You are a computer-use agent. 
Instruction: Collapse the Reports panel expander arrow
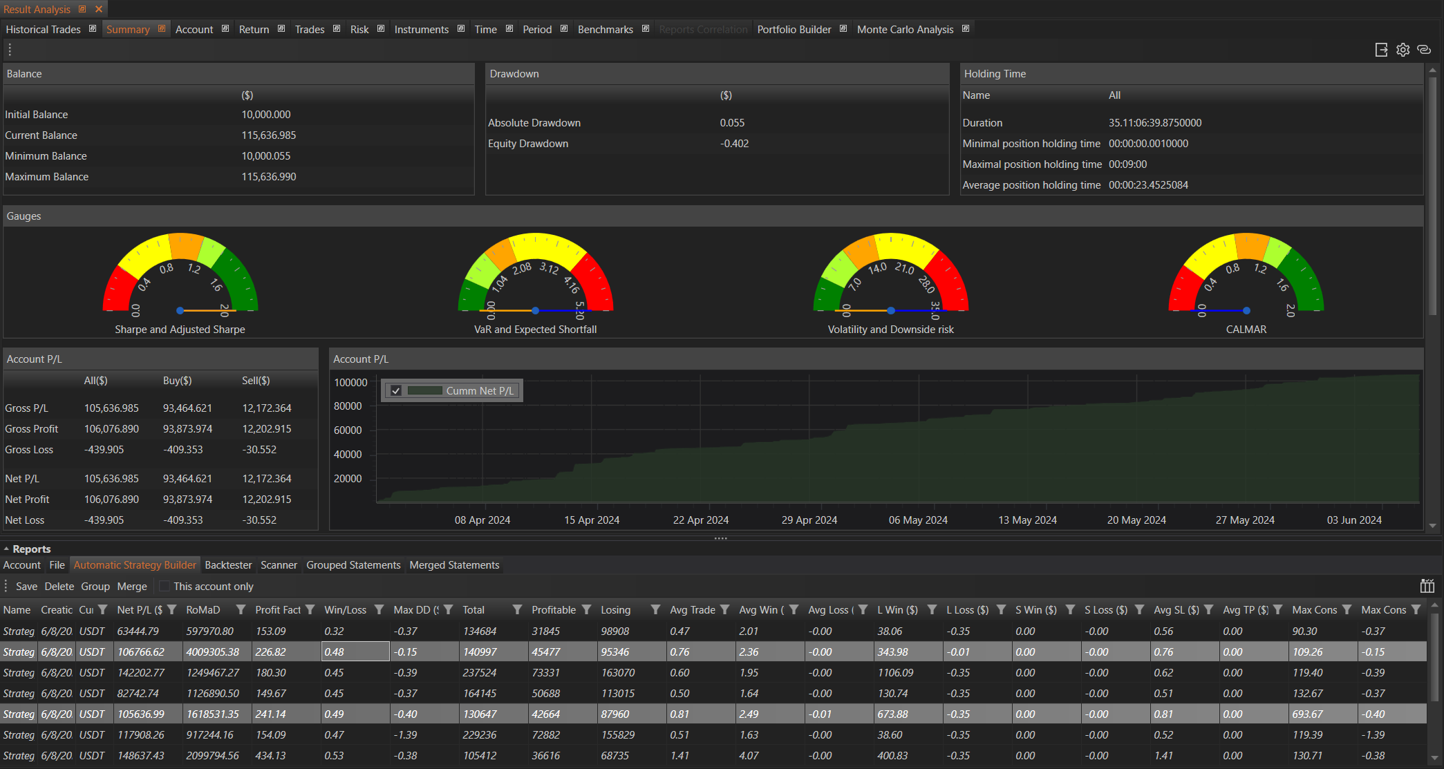point(6,549)
